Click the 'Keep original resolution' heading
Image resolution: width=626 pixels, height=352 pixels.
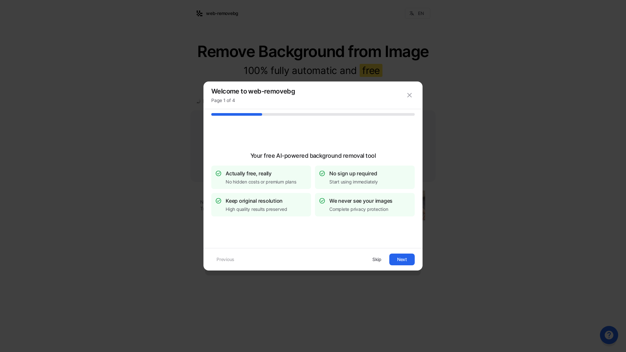pos(254,201)
